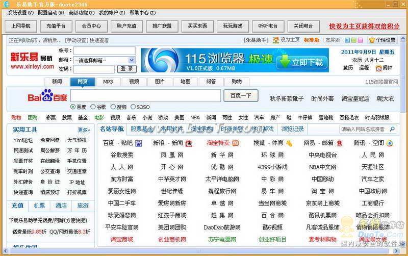Expand 更多 in the 实用工具 panel
The width and height of the screenshot is (408, 256).
click(84, 130)
